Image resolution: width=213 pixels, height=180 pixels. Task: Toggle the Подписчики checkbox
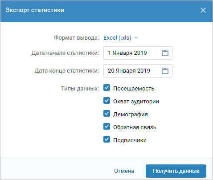(106, 139)
